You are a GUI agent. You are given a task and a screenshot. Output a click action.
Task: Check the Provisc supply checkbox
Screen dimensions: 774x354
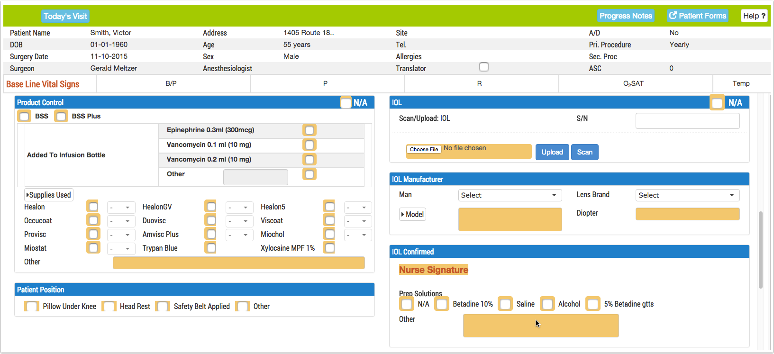point(93,234)
